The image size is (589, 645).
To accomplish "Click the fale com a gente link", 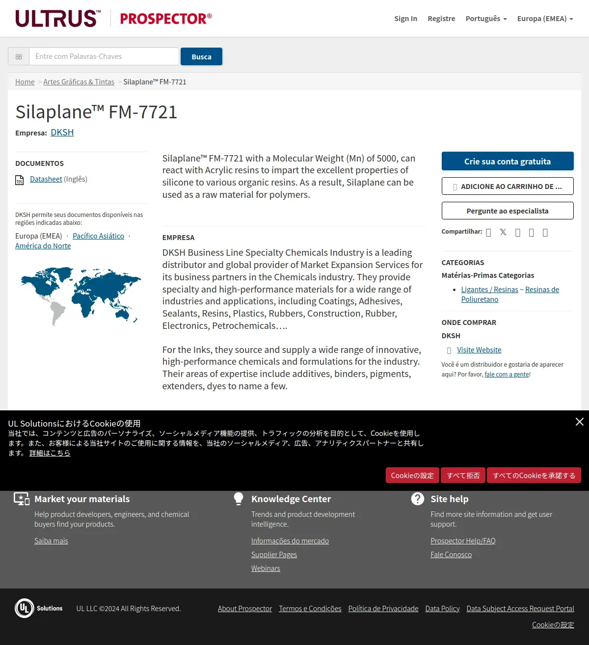I will pos(507,375).
